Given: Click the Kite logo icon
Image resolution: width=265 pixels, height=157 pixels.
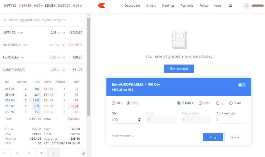Looking at the screenshot, I should pyautogui.click(x=101, y=6).
